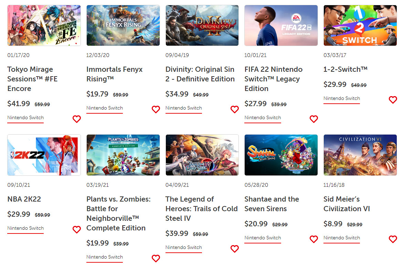Favorite Plants vs. Zombies Battle for Neighborville

pos(156,259)
